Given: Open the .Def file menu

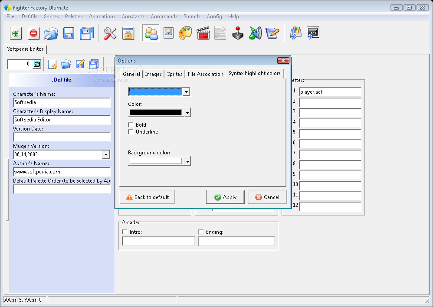Looking at the screenshot, I should click(x=29, y=16).
